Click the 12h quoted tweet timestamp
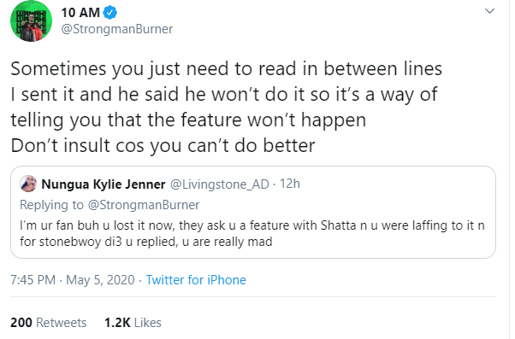515x339 pixels. point(290,184)
